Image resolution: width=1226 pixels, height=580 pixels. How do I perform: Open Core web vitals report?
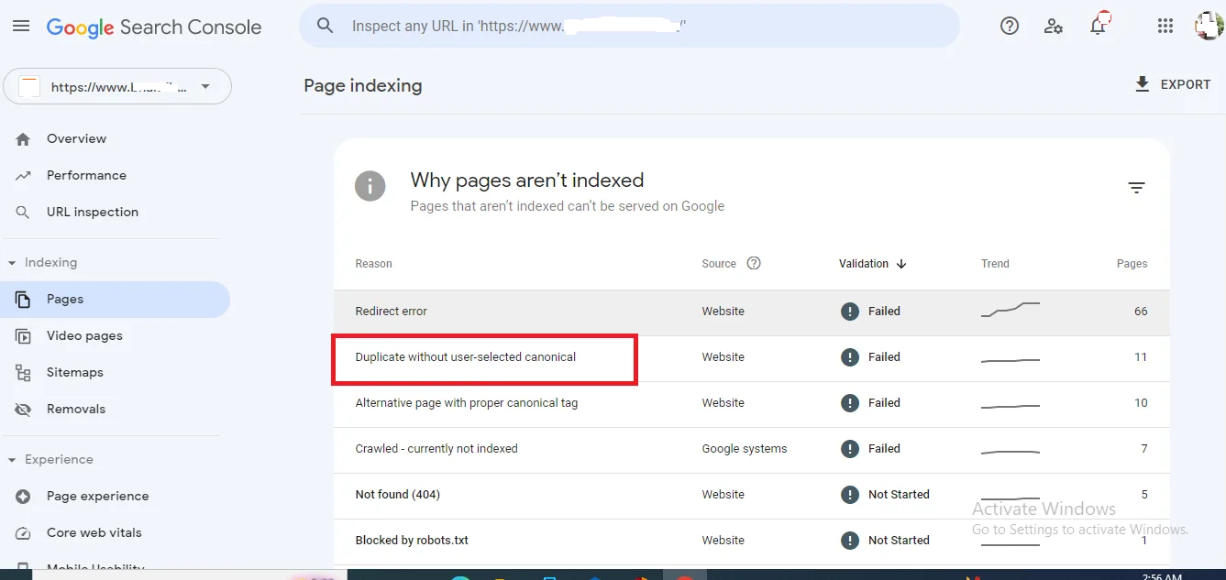115,533
